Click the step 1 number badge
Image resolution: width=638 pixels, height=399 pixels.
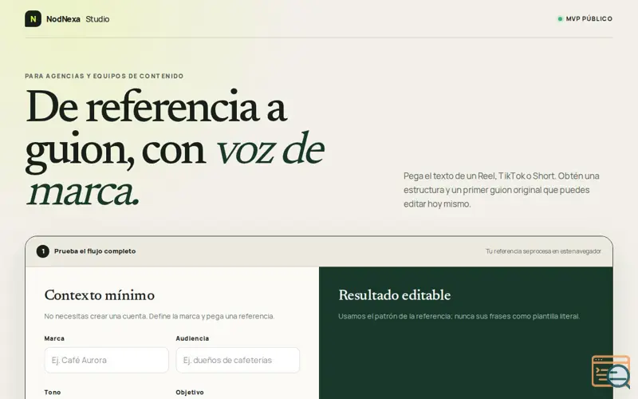click(43, 251)
